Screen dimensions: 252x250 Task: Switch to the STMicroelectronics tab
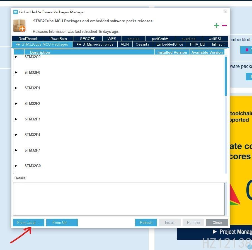95,44
